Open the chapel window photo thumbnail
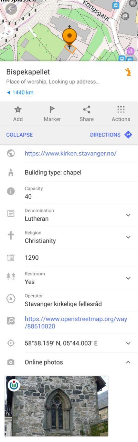The width and height of the screenshot is (138, 442). tap(56, 406)
